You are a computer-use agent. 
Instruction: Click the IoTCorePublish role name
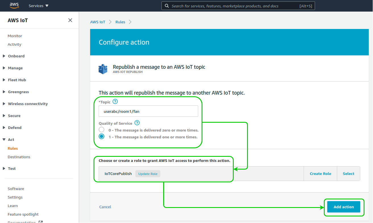point(118,174)
